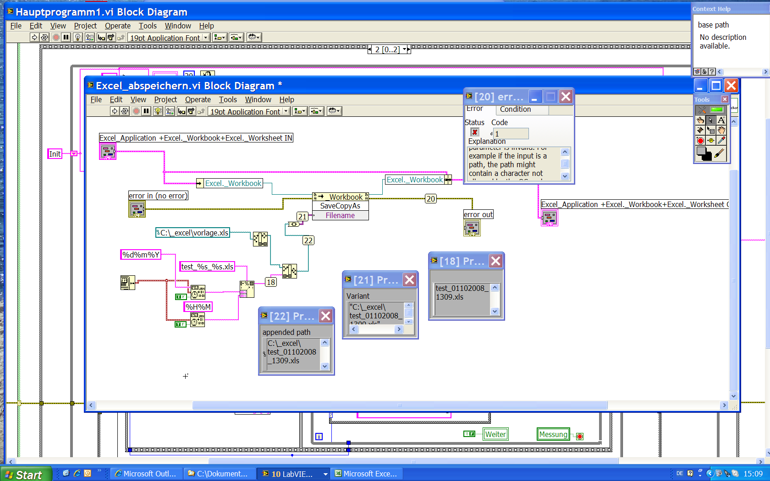Select the Breakpoint tool
This screenshot has height=481, width=770.
click(700, 141)
